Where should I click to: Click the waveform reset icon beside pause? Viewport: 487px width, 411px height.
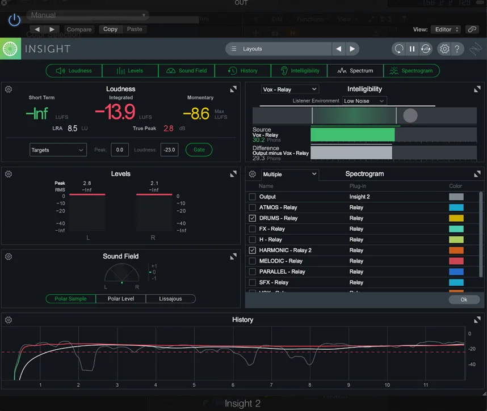(x=426, y=49)
